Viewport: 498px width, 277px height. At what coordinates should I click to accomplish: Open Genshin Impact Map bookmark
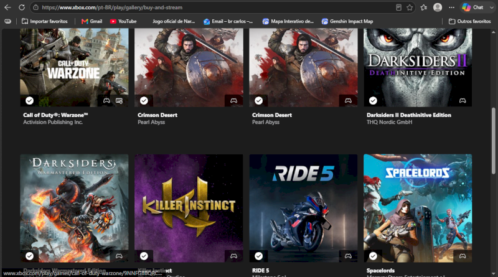coord(347,21)
